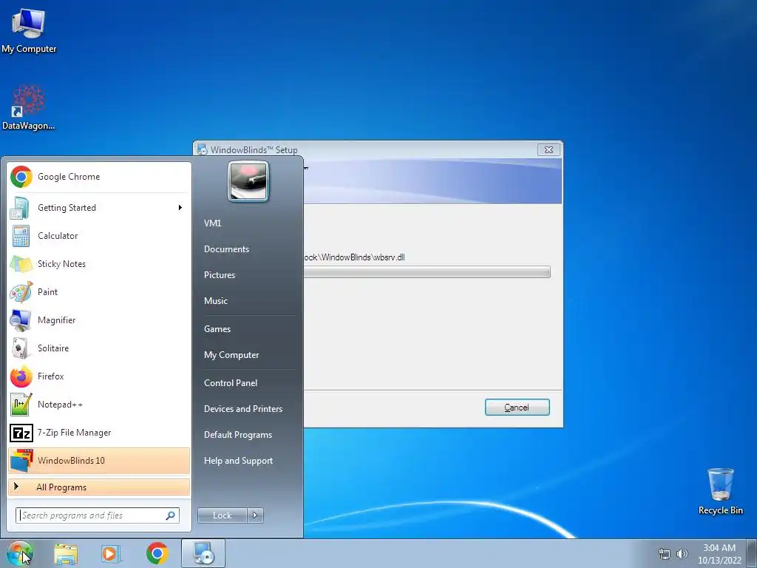This screenshot has height=568, width=757.
Task: Open the Magnifier icon
Action: point(21,320)
